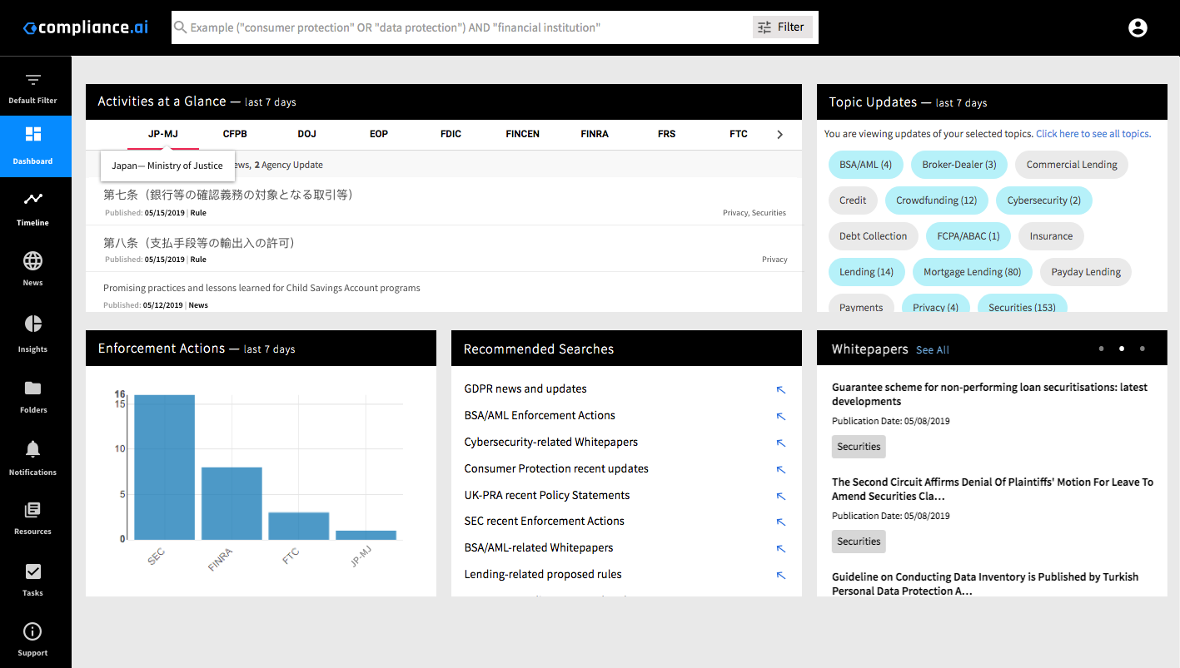This screenshot has height=668, width=1180.
Task: Show more agency tabs with right chevron
Action: point(779,134)
